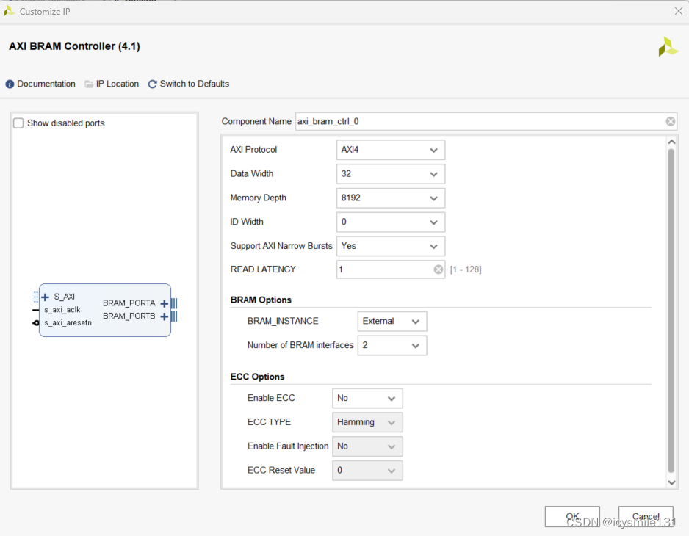Click the [1 - 128] range hint
689x536 pixels.
pyautogui.click(x=466, y=269)
